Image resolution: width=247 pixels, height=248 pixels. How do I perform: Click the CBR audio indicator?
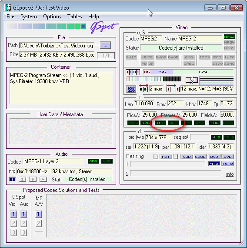tap(93, 161)
